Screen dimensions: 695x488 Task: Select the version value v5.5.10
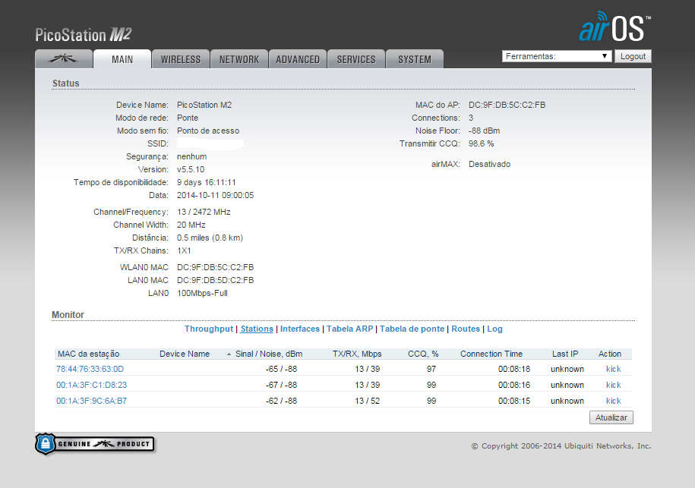pyautogui.click(x=191, y=169)
